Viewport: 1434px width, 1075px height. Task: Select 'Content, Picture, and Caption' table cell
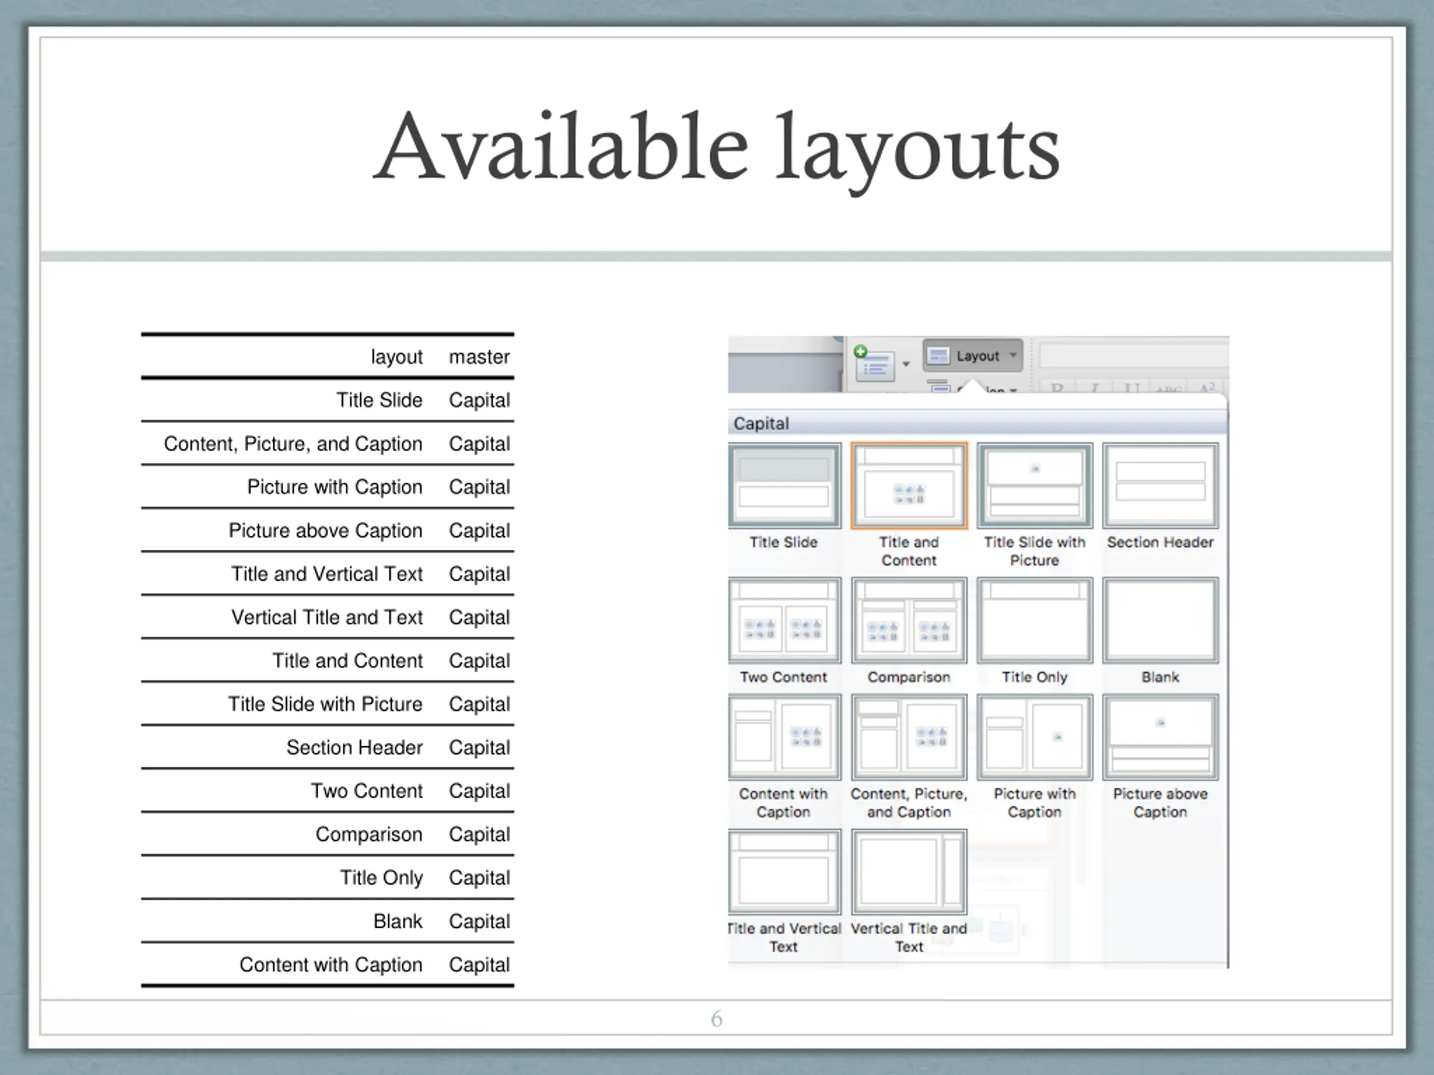tap(293, 443)
